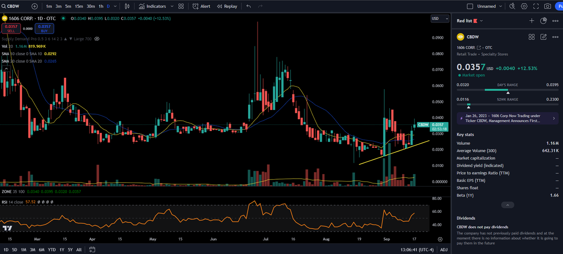Select the All date range
563x254 pixels.
[79, 250]
